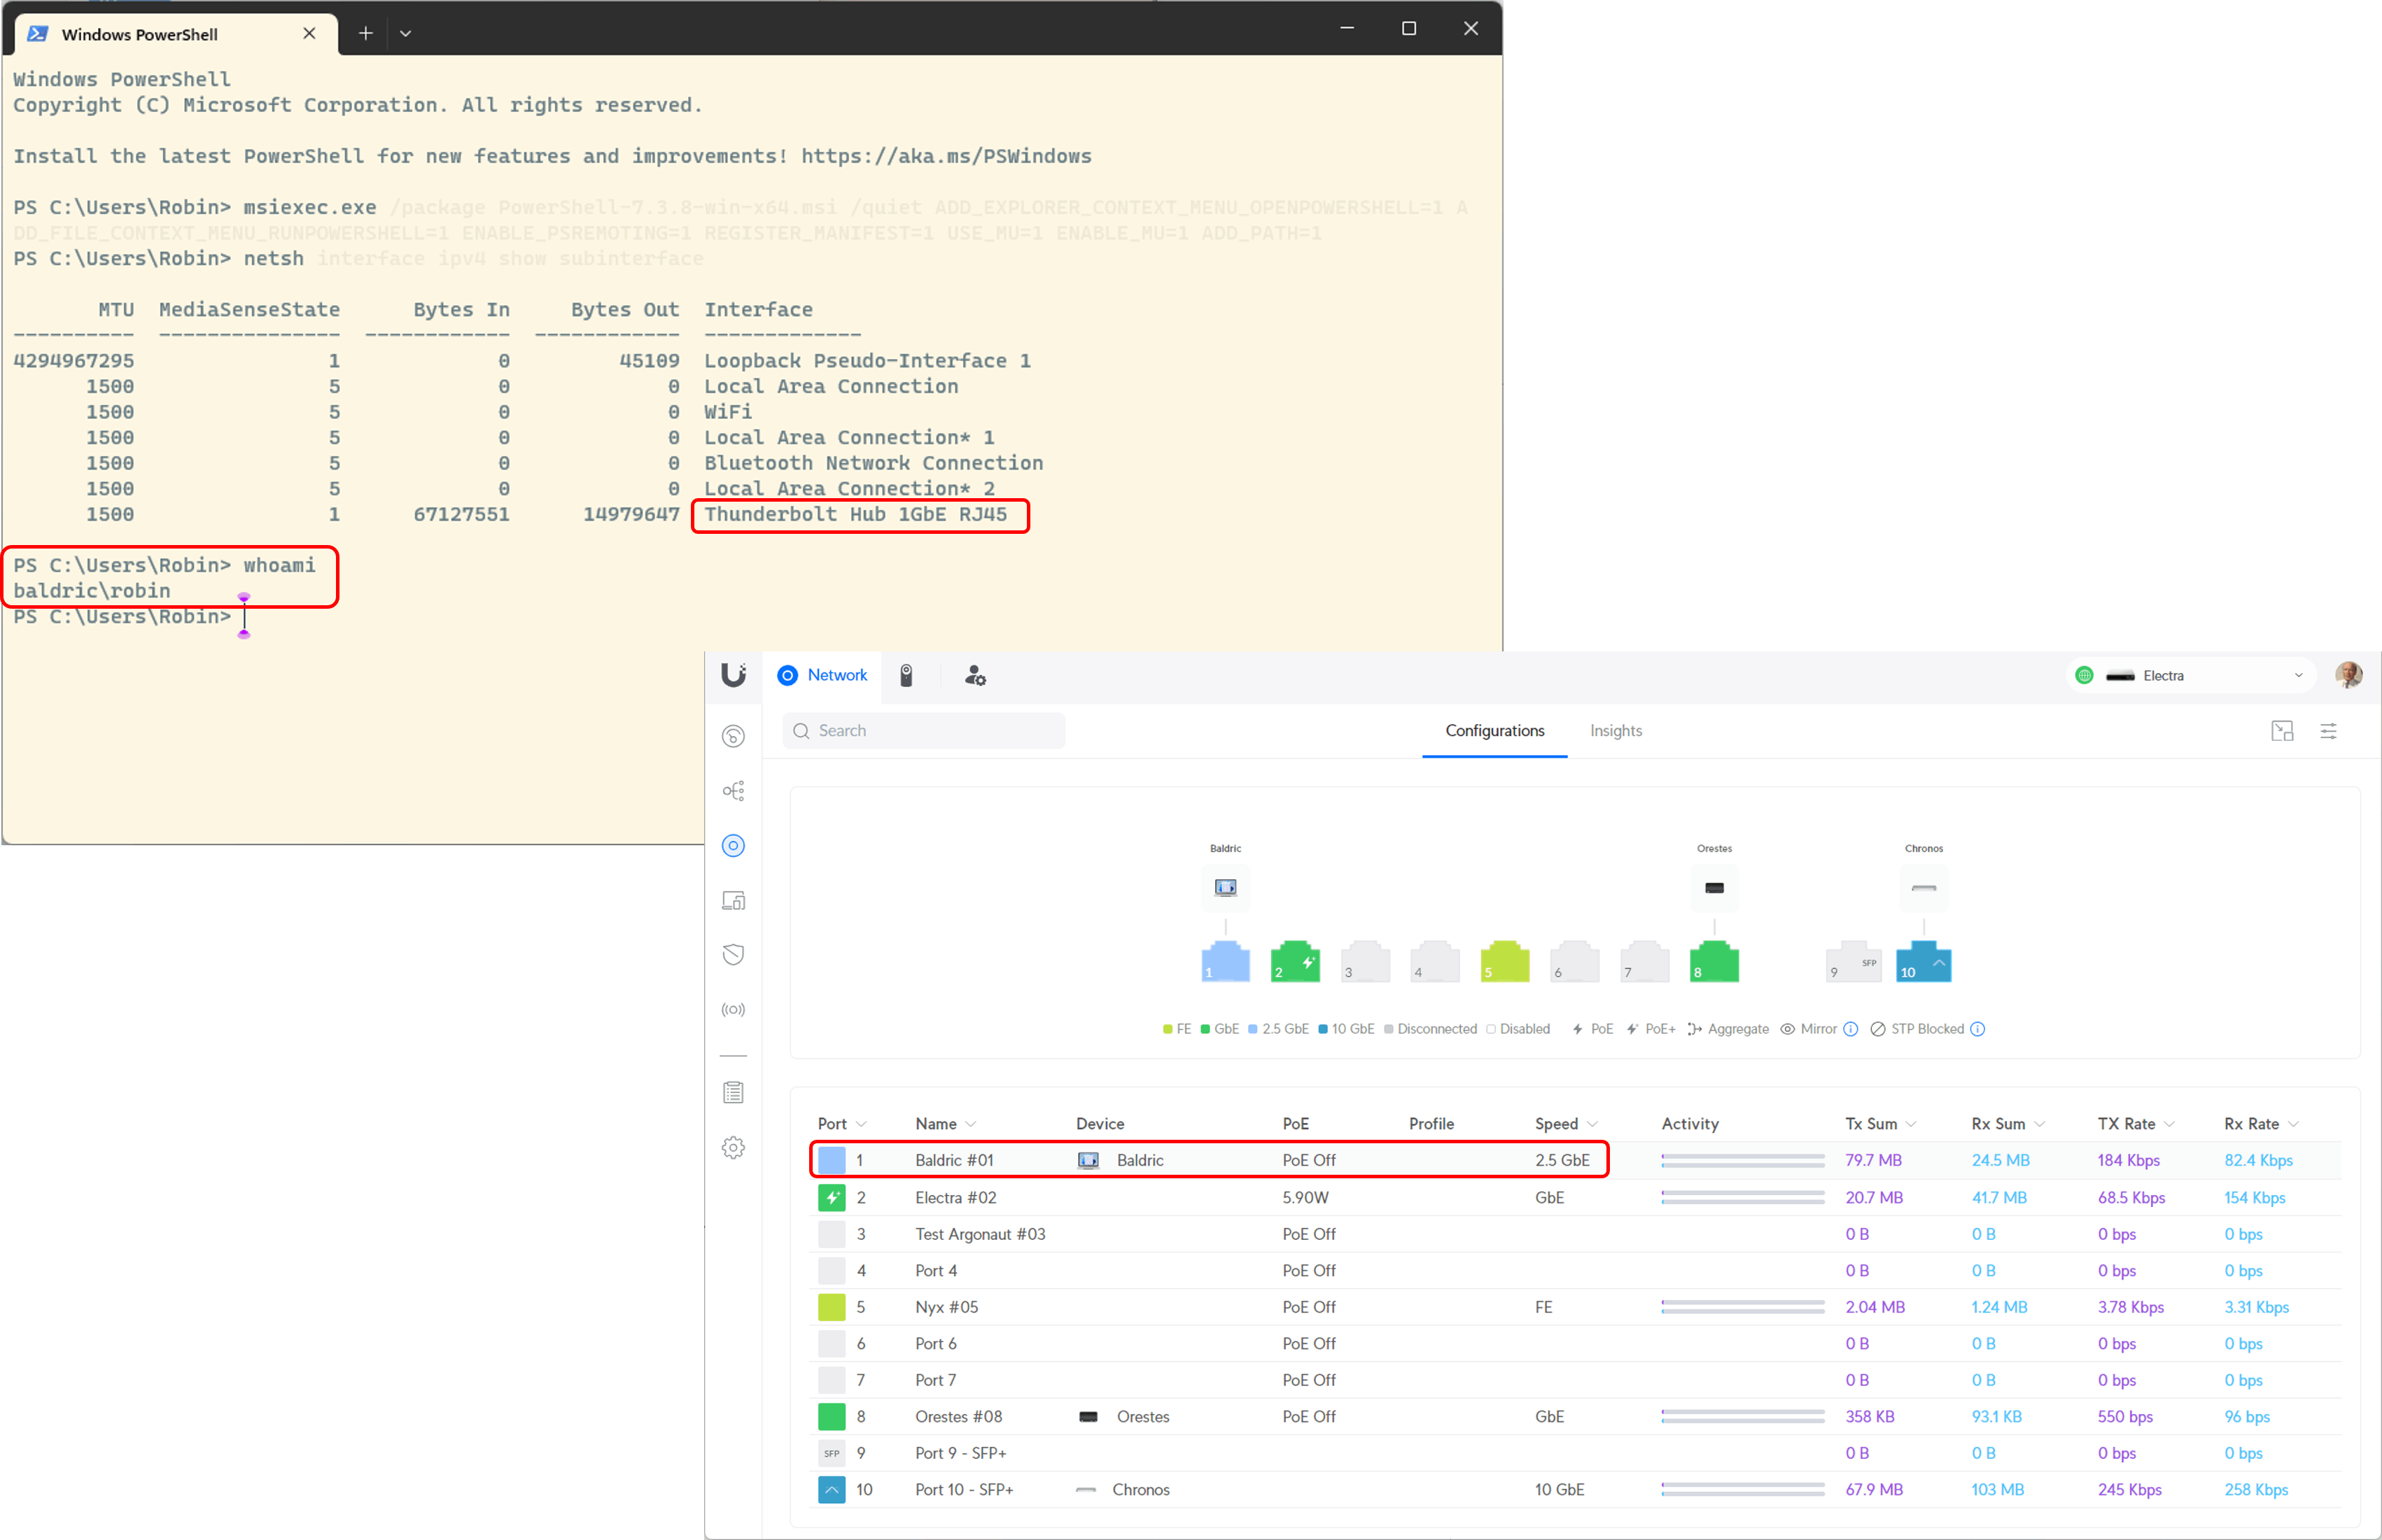Open the user admin settings icon

[x=974, y=676]
